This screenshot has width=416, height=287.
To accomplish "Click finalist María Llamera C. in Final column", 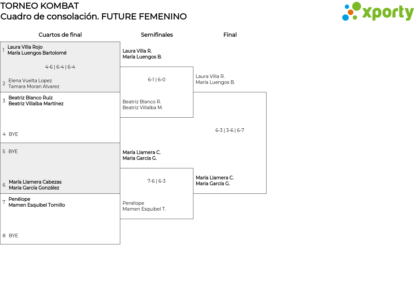I will [x=214, y=181].
